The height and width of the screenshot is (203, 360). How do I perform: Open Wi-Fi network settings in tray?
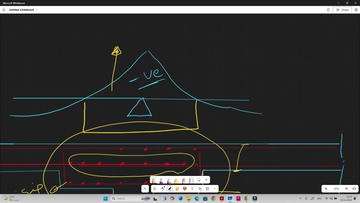coord(327,198)
